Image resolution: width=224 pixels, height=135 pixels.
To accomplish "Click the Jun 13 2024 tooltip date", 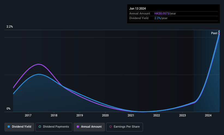I will tap(138, 8).
